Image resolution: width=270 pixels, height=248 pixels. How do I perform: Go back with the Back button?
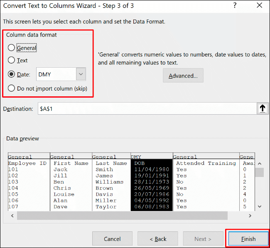[x=157, y=239]
